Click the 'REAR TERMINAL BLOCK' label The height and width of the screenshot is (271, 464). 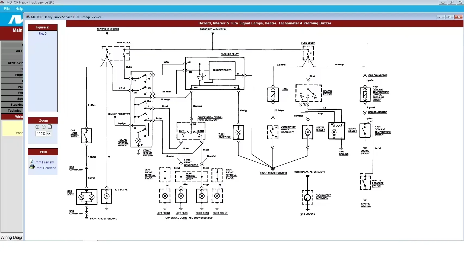pos(191,176)
